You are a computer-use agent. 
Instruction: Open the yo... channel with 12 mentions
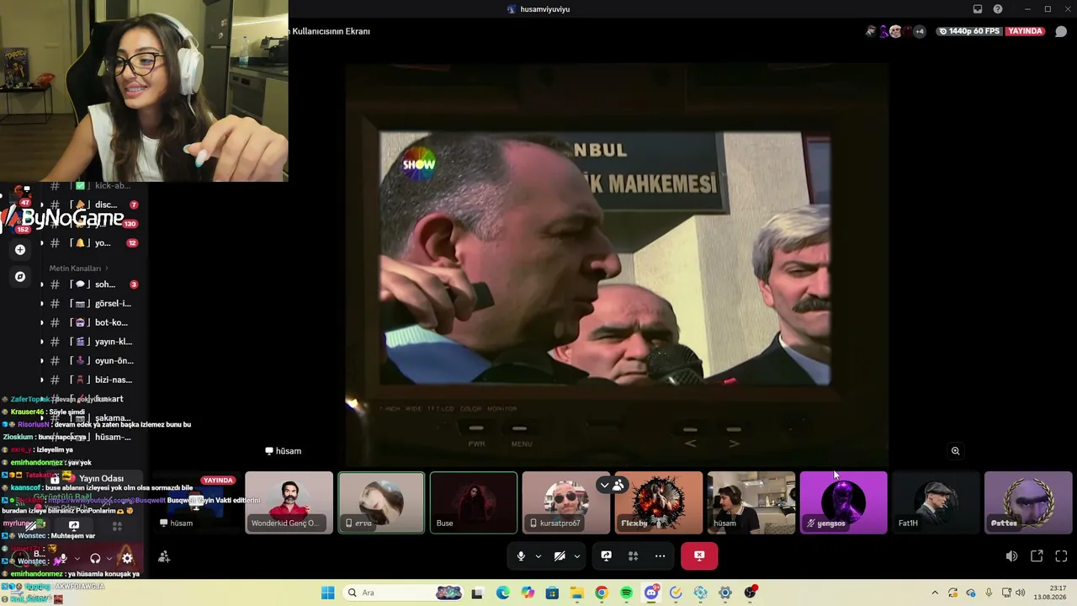(91, 243)
